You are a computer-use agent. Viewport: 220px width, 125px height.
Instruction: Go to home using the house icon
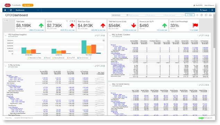tap(11, 10)
